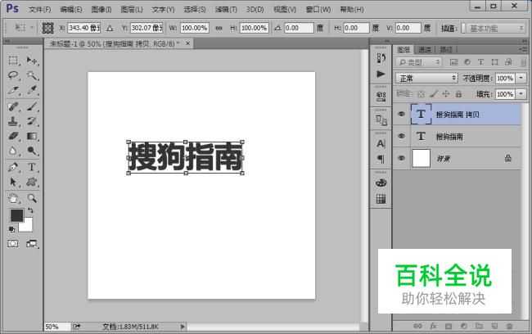Select the Gradient tool

click(x=32, y=136)
